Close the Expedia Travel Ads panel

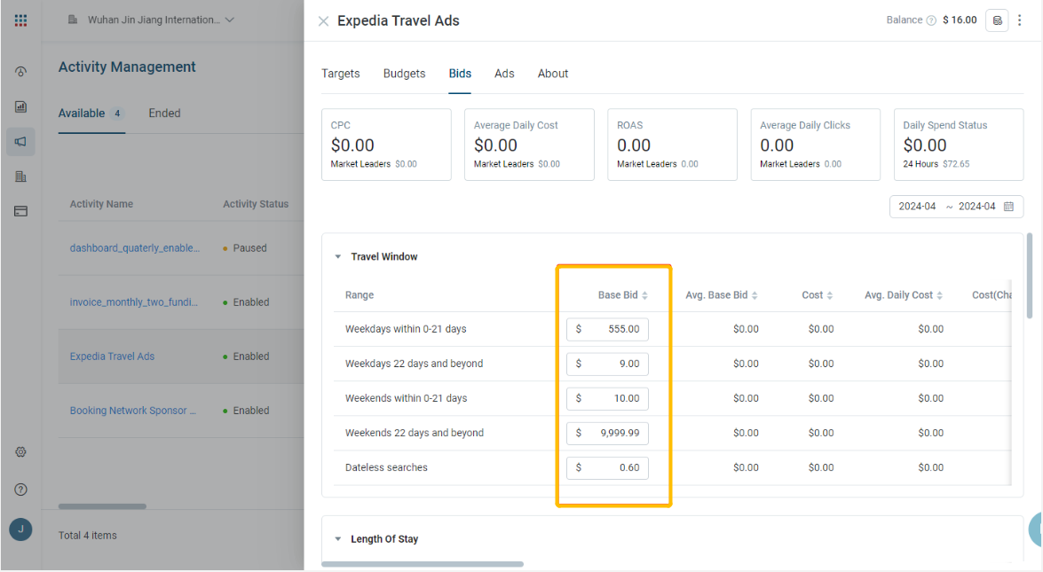tap(323, 21)
